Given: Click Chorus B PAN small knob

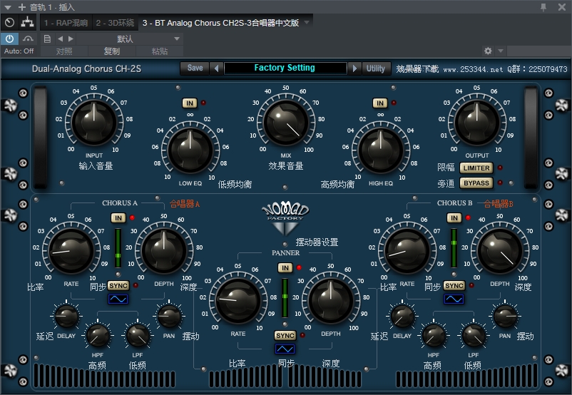Looking at the screenshot, I should click(x=505, y=317).
